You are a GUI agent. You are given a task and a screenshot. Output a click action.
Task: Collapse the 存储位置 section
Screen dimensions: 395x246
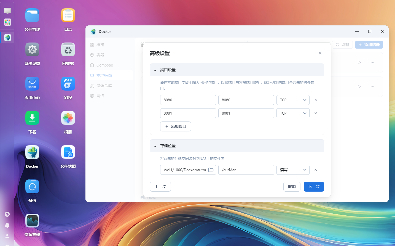pos(155,146)
